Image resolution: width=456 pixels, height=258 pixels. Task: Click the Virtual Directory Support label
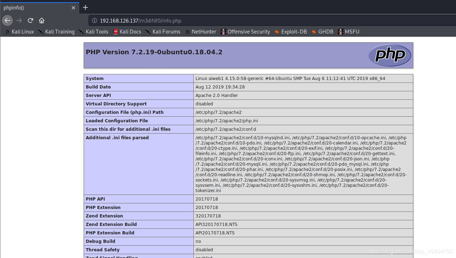(x=116, y=104)
